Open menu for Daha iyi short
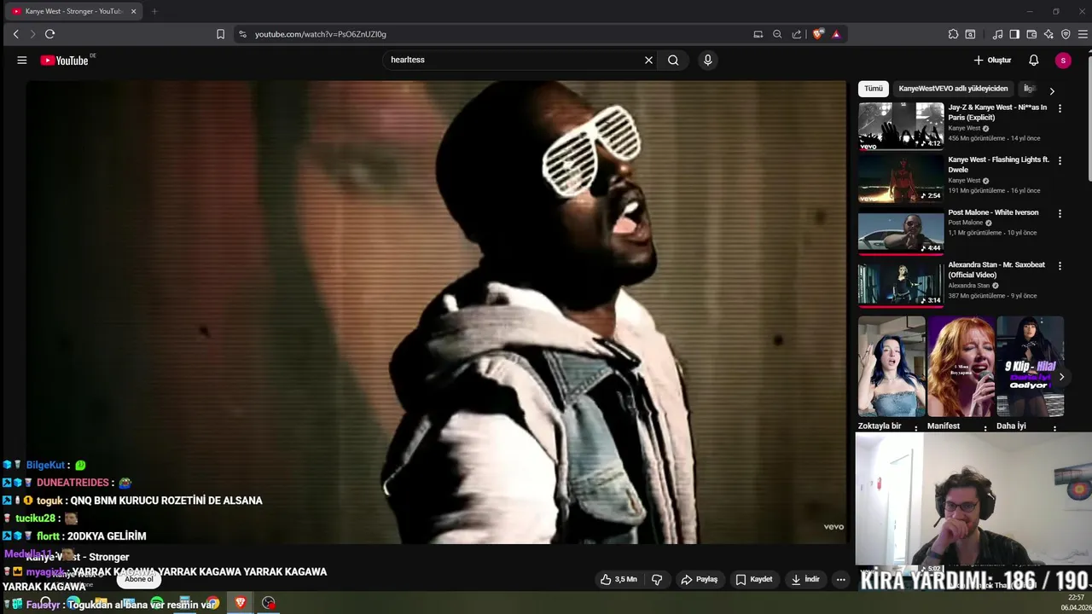The height and width of the screenshot is (614, 1092). pyautogui.click(x=1054, y=428)
